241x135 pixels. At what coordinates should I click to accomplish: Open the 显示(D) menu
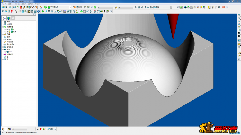click(x=24, y=4)
